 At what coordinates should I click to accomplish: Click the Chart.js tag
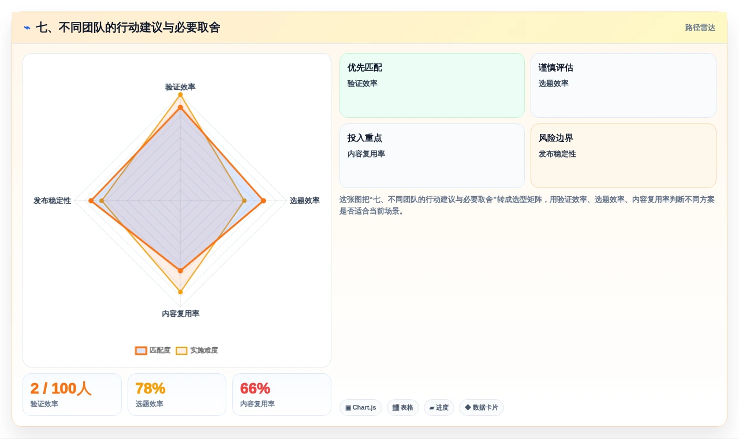point(361,408)
